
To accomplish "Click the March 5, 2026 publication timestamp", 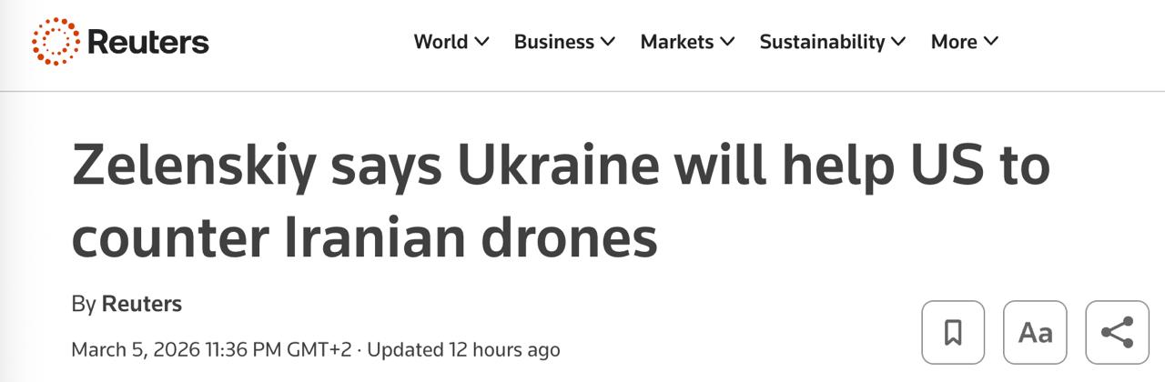I will coord(210,349).
